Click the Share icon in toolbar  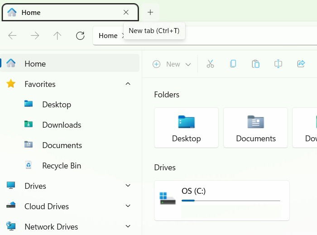tap(301, 64)
